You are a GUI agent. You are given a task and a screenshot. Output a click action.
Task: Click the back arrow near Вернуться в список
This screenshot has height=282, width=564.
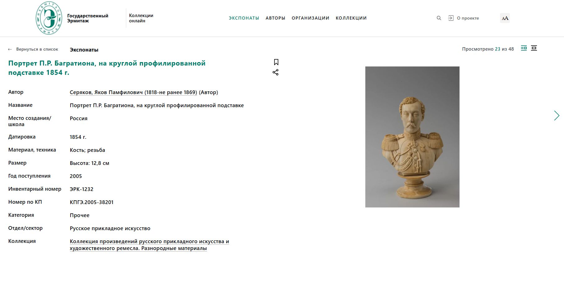[10, 49]
